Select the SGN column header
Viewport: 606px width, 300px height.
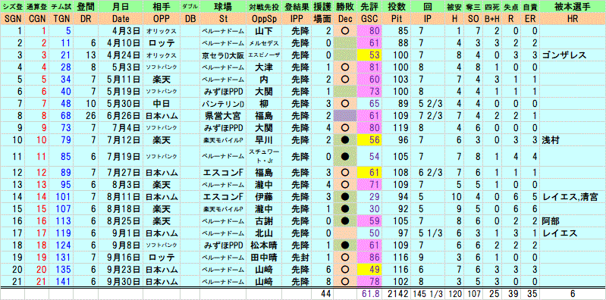13,19
